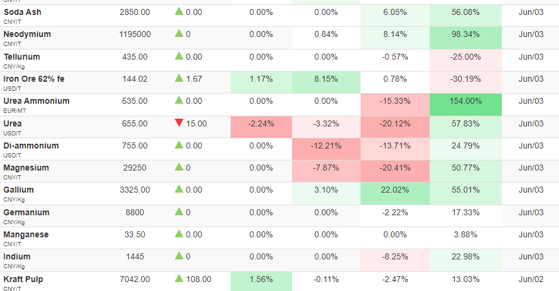
Task: Click green up arrow in Magnesium row
Action: (x=179, y=167)
